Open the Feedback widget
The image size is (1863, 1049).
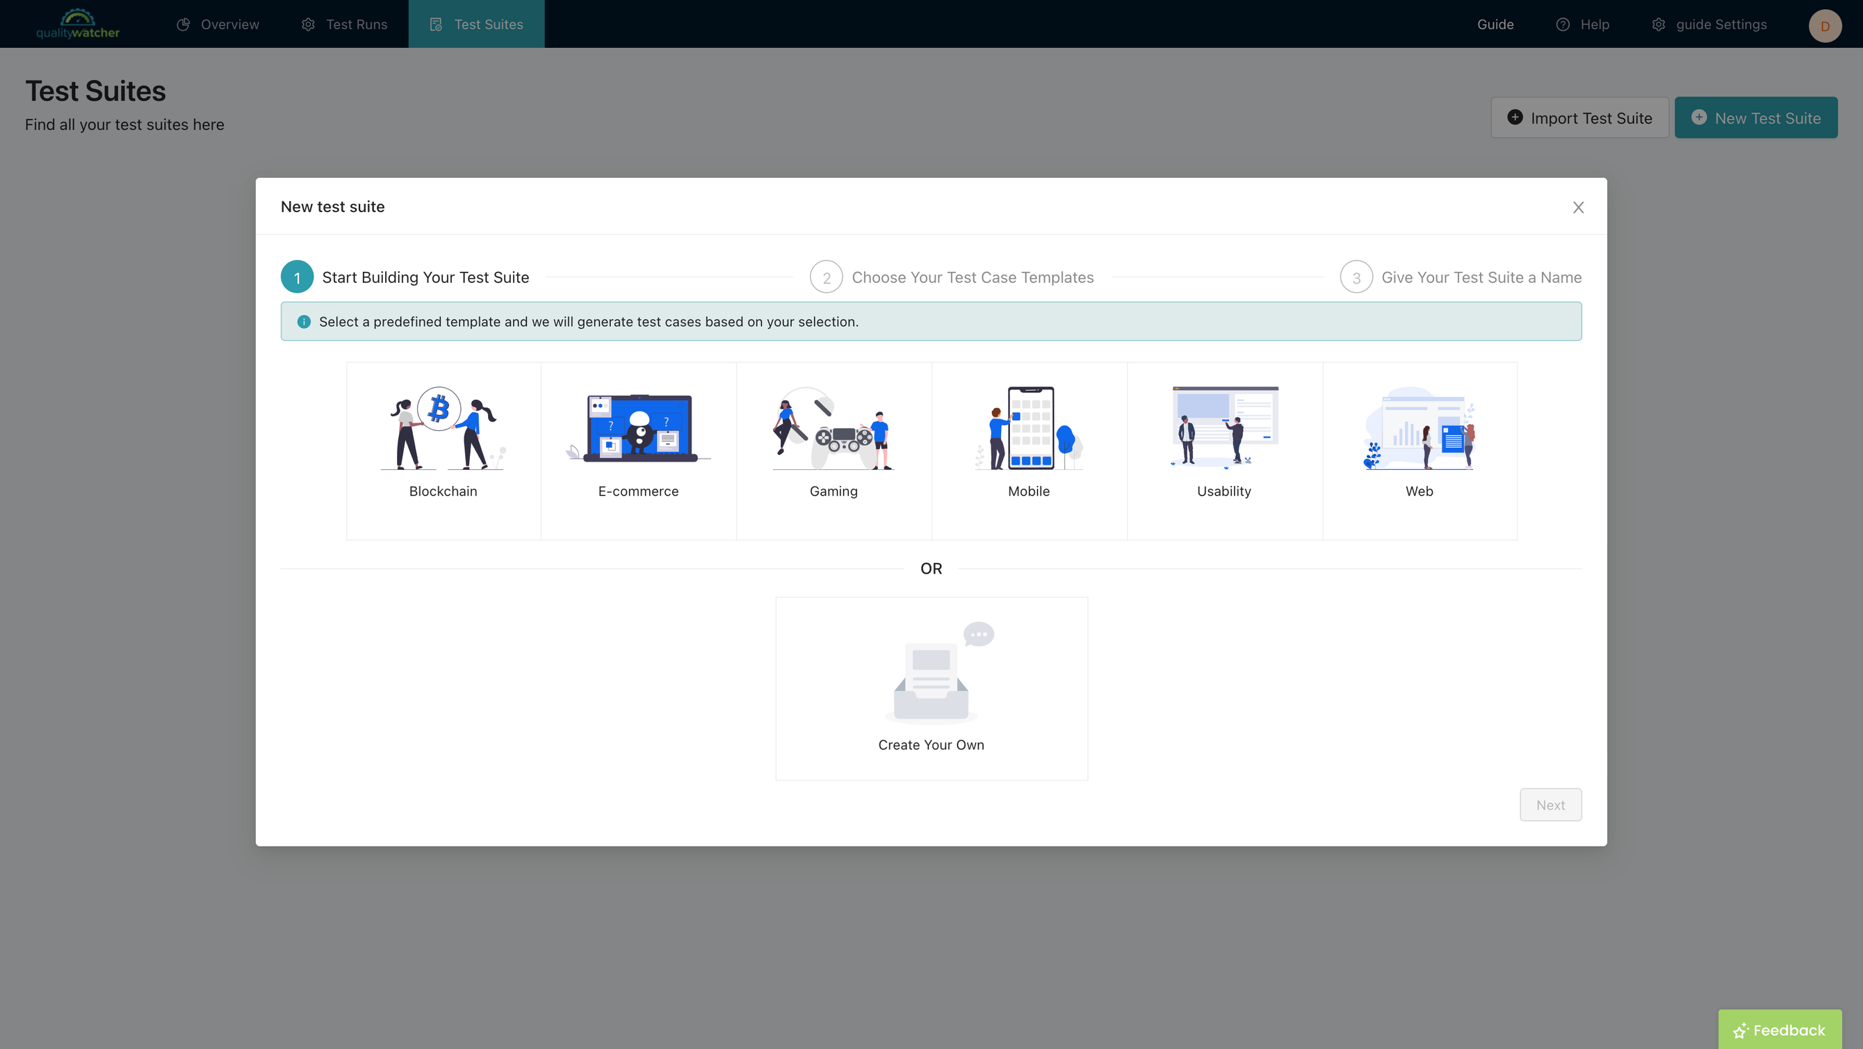(x=1780, y=1030)
